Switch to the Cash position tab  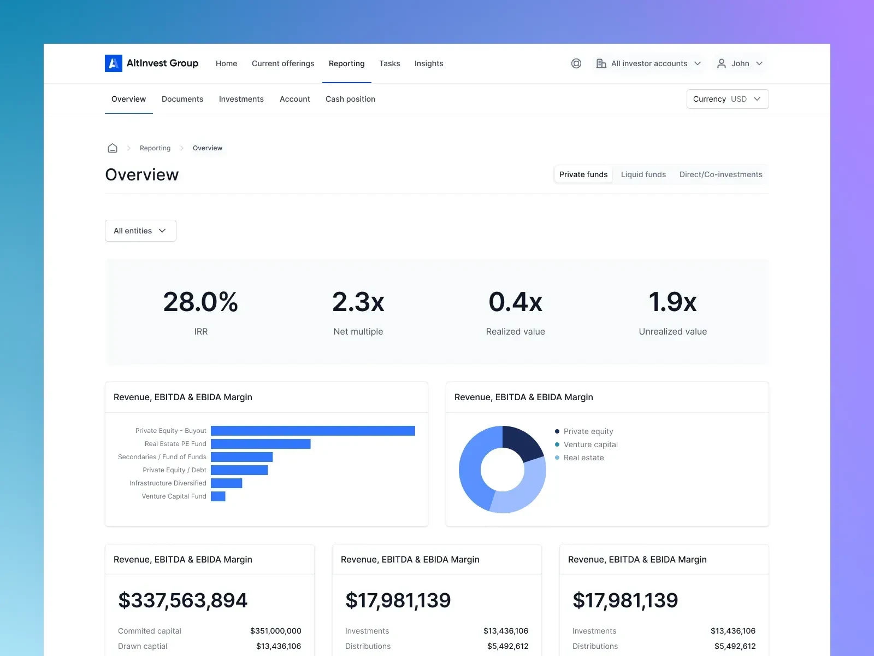point(350,99)
